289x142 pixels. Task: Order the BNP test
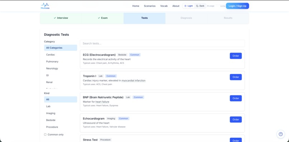click(236, 98)
